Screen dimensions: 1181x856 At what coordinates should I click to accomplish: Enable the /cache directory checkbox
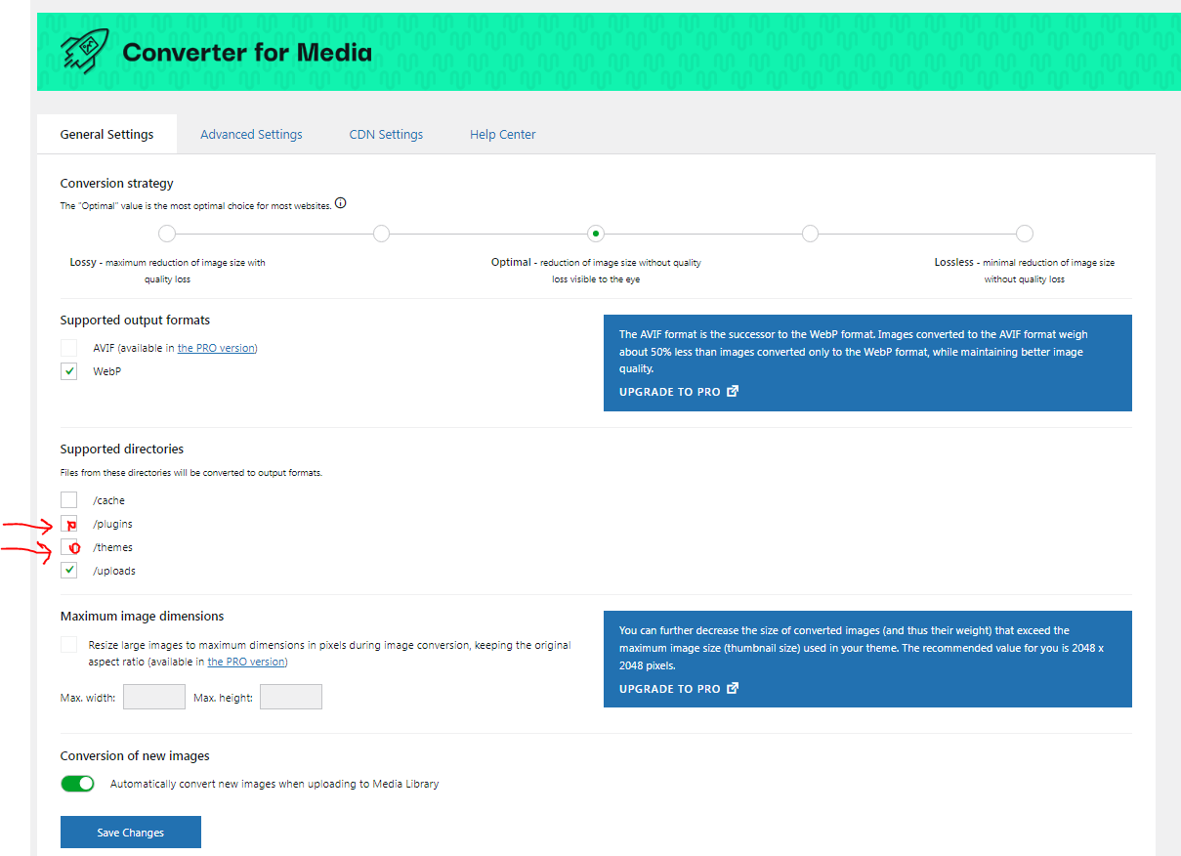pos(68,500)
